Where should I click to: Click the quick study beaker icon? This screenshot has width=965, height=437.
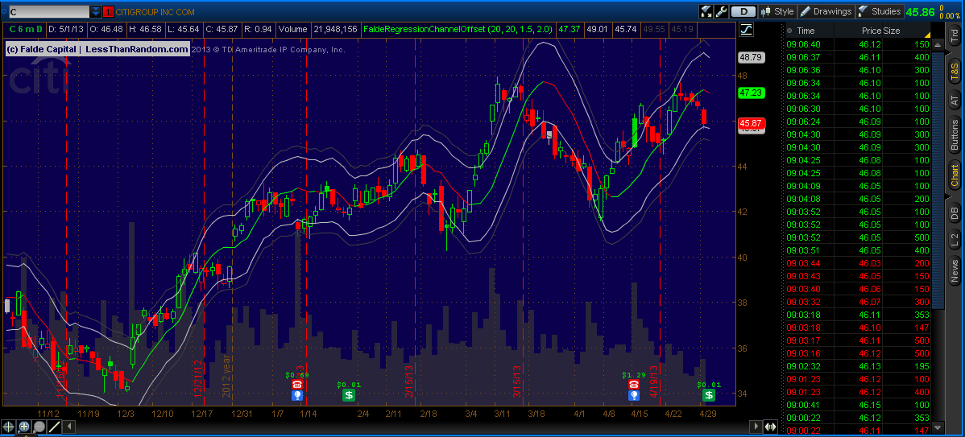coord(706,11)
